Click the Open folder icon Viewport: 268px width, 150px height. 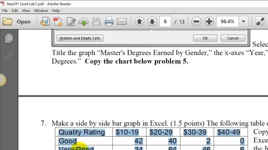pos(8,22)
